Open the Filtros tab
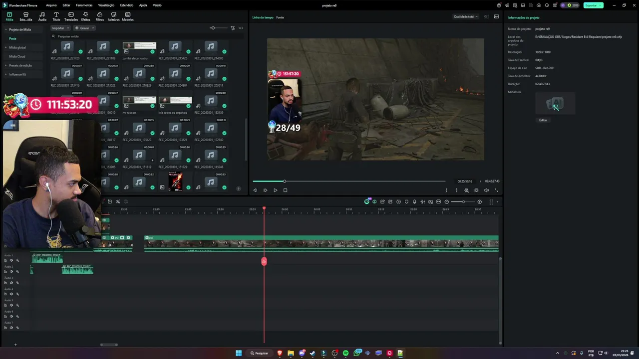The image size is (639, 359). pyautogui.click(x=99, y=16)
